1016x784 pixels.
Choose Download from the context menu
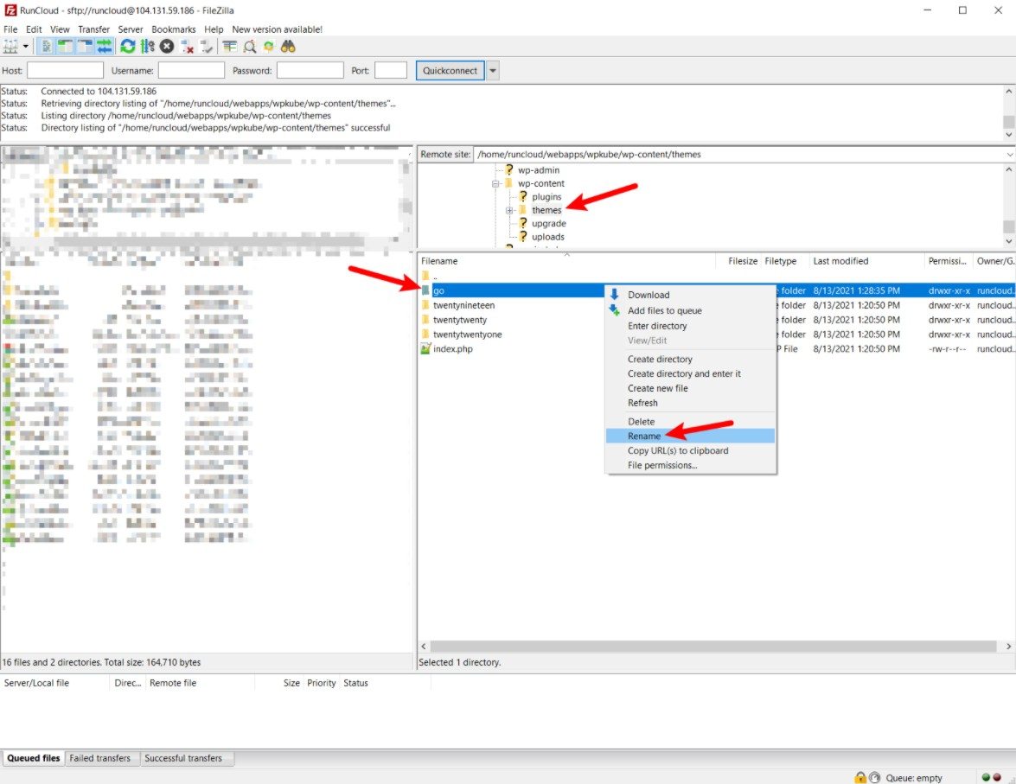tap(690, 295)
